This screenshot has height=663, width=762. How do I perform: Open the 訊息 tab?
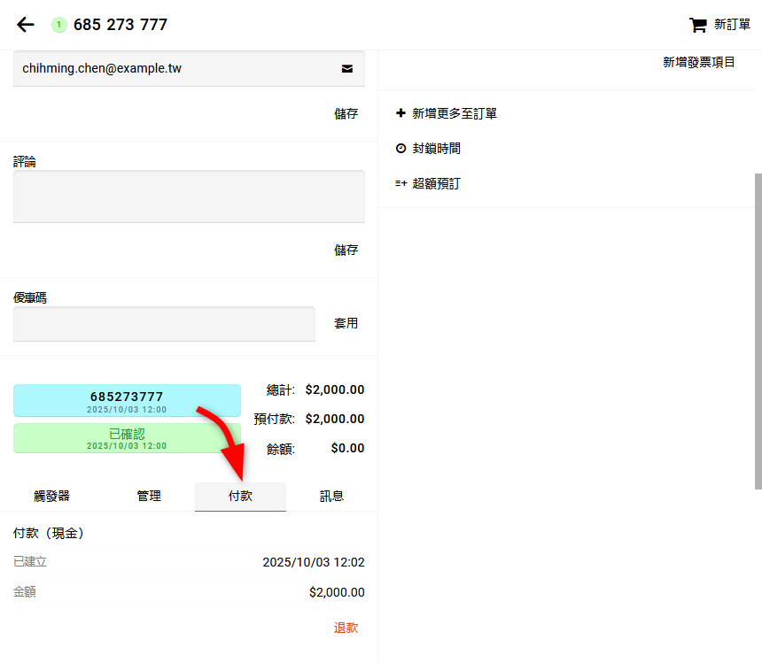pos(331,497)
